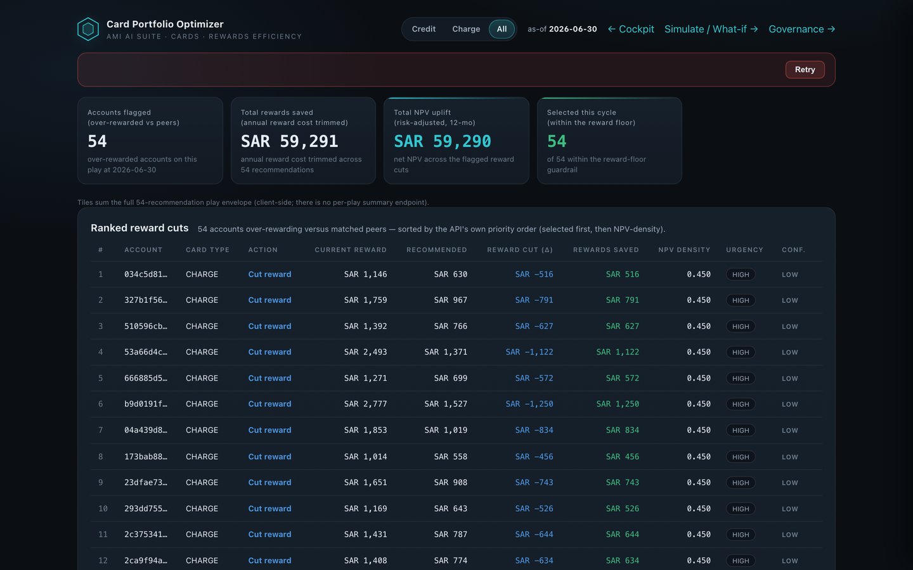913x570 pixels.
Task: Select the Credit filter tab
Action: (x=424, y=29)
